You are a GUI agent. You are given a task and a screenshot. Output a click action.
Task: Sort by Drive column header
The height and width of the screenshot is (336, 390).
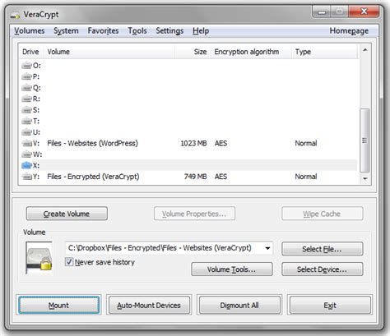click(30, 52)
